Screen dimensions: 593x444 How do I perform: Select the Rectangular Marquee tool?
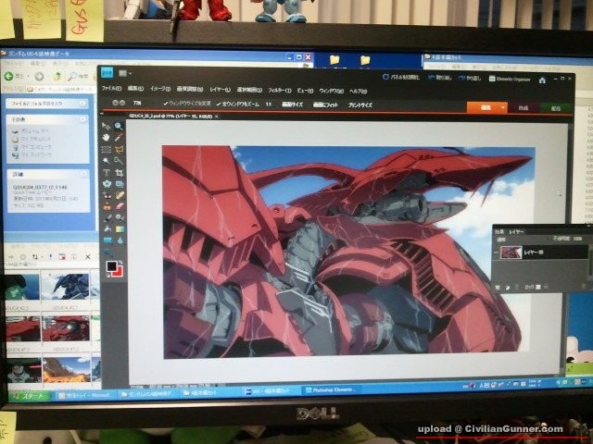click(107, 149)
